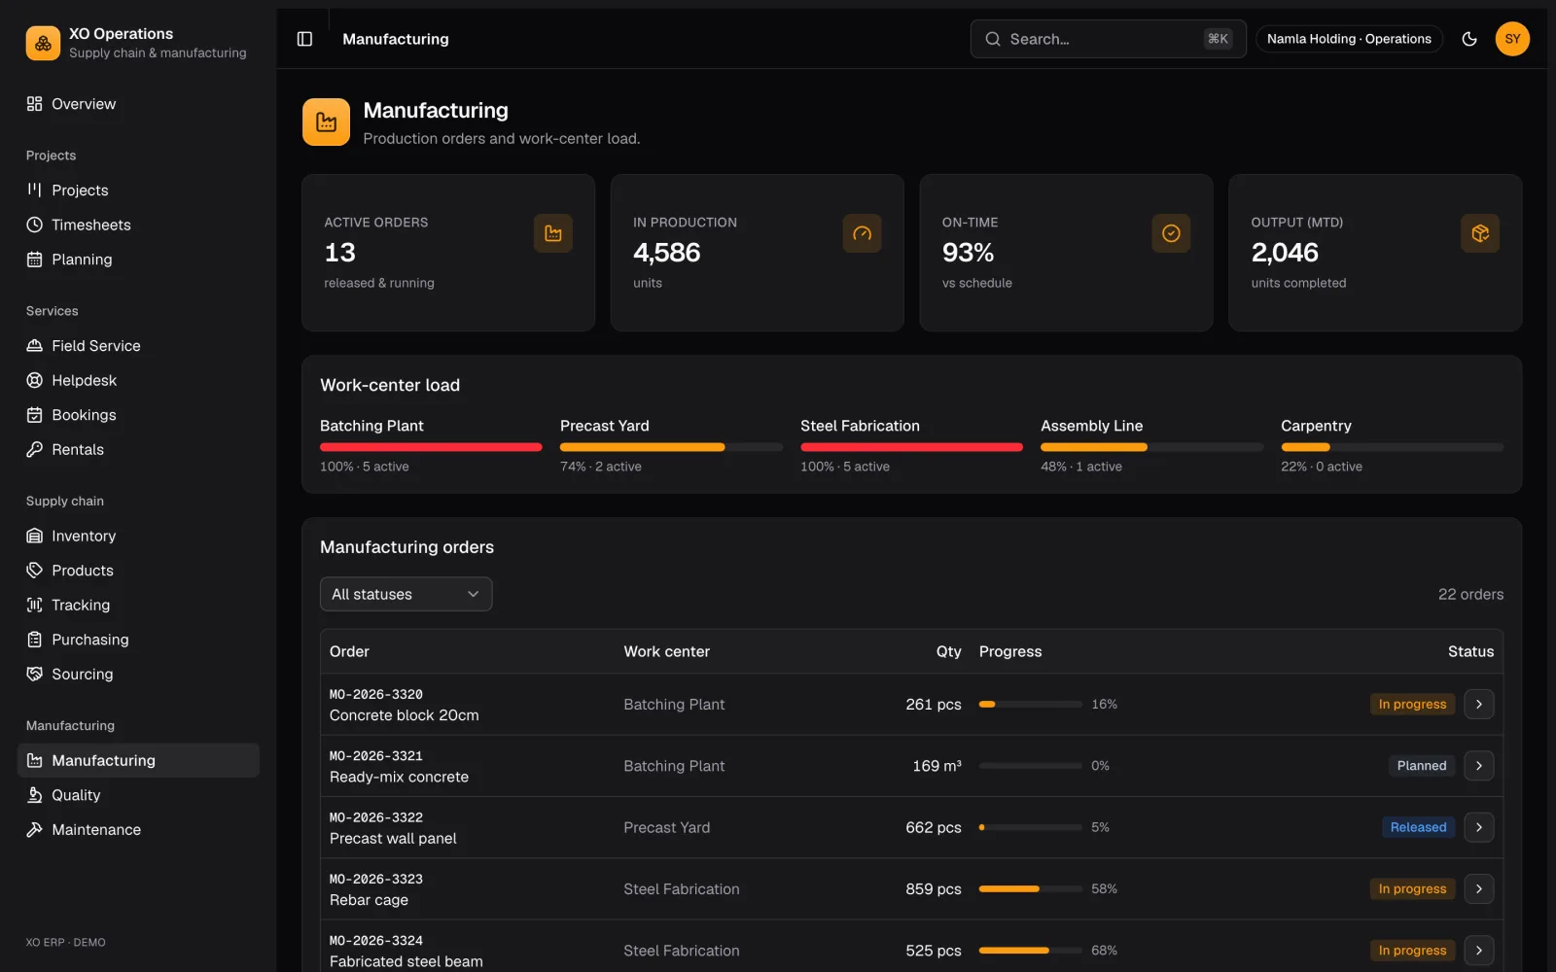Click In progress badge for Concrete block
The height and width of the screenshot is (972, 1556).
pyautogui.click(x=1412, y=704)
